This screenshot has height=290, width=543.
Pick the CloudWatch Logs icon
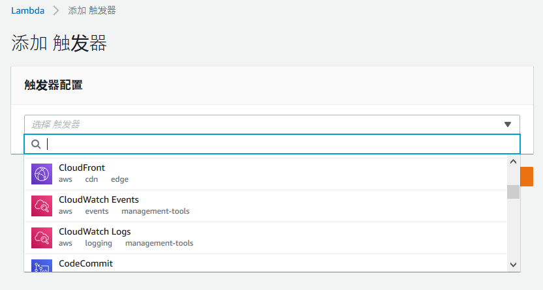pyautogui.click(x=42, y=238)
